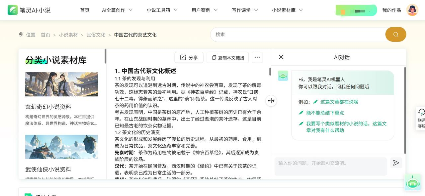Click 中国古代的茶艺文化 breadcrumb text
The width and height of the screenshot is (425, 196).
coord(135,34)
